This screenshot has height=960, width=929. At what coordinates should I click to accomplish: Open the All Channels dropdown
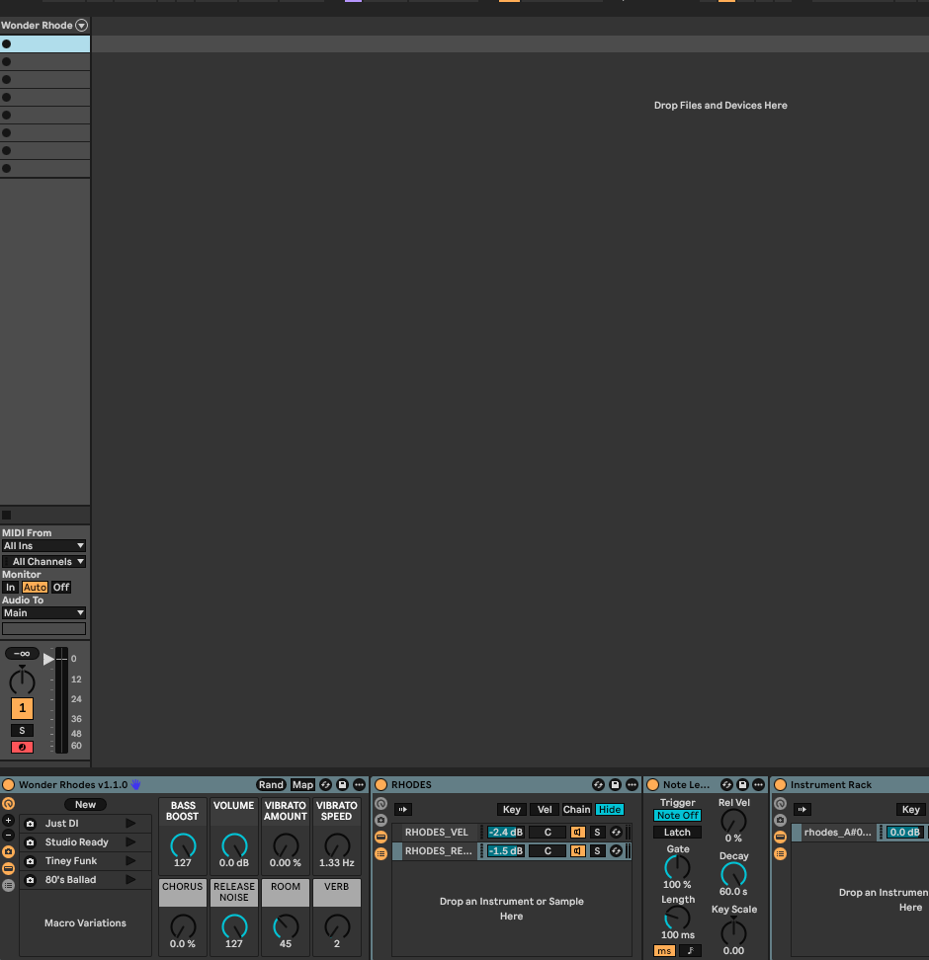[44, 561]
